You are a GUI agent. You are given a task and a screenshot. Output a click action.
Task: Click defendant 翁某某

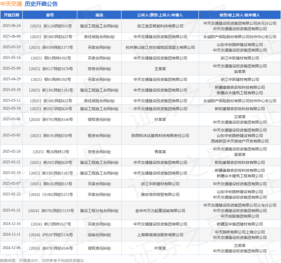(240, 72)
